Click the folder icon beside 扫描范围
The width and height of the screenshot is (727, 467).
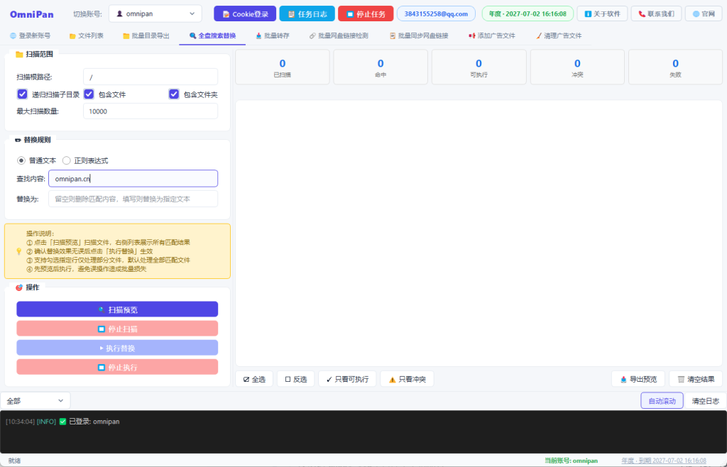tap(19, 55)
